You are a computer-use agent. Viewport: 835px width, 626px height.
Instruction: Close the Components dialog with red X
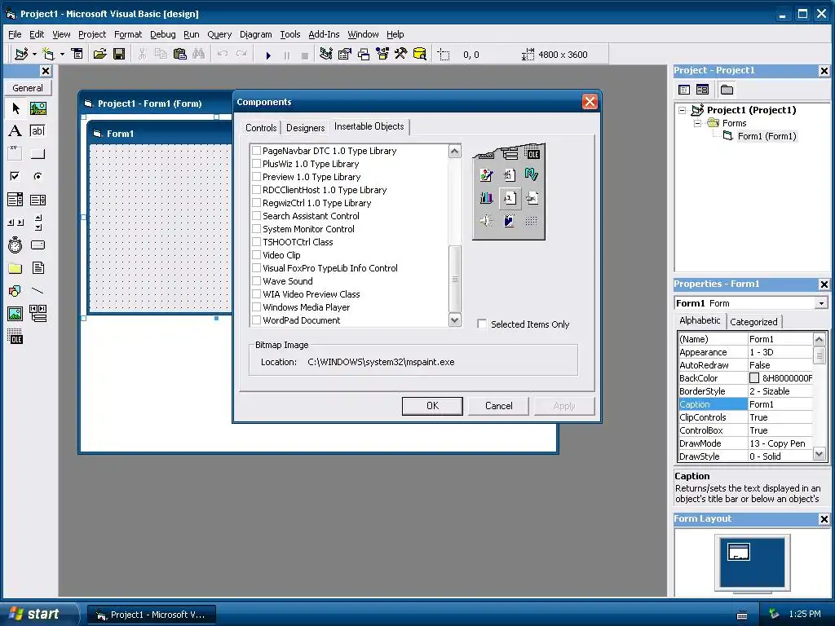590,102
